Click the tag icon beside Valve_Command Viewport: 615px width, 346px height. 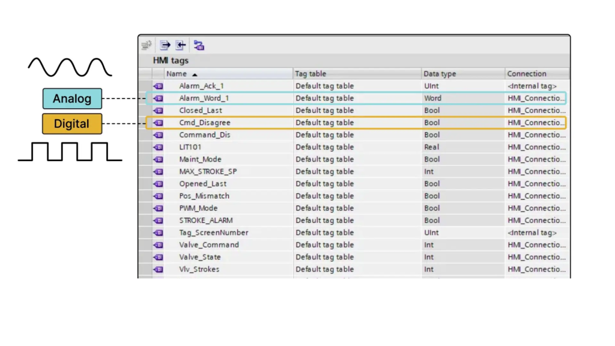pos(158,245)
